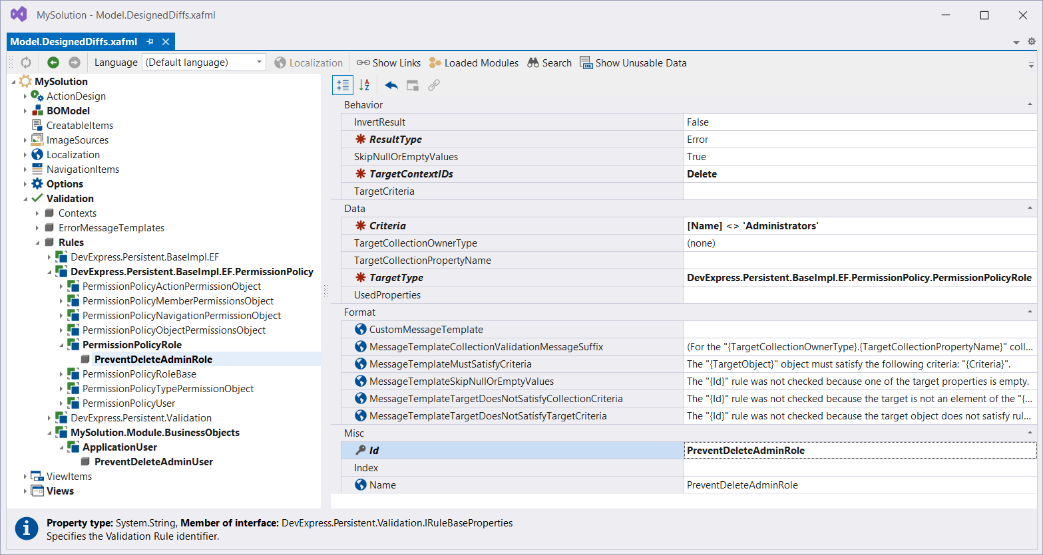Select the CustomMessageTemplate property
The width and height of the screenshot is (1043, 555).
coord(513,330)
